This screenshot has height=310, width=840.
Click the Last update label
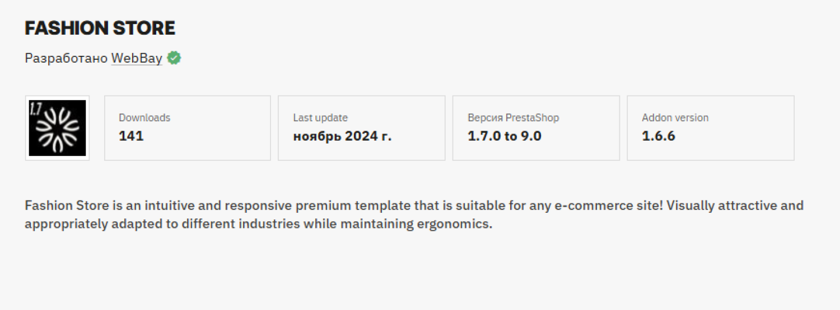click(320, 118)
